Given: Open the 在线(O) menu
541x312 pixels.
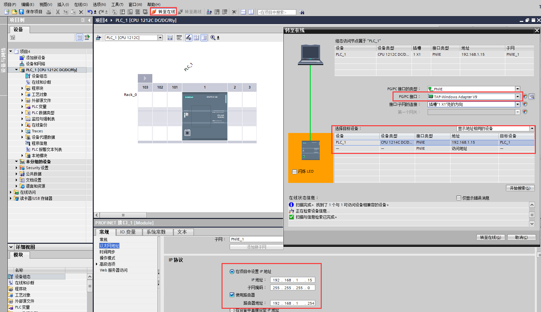Looking at the screenshot, I should [81, 5].
